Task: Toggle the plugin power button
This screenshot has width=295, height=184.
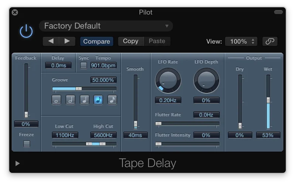Action: click(26, 31)
